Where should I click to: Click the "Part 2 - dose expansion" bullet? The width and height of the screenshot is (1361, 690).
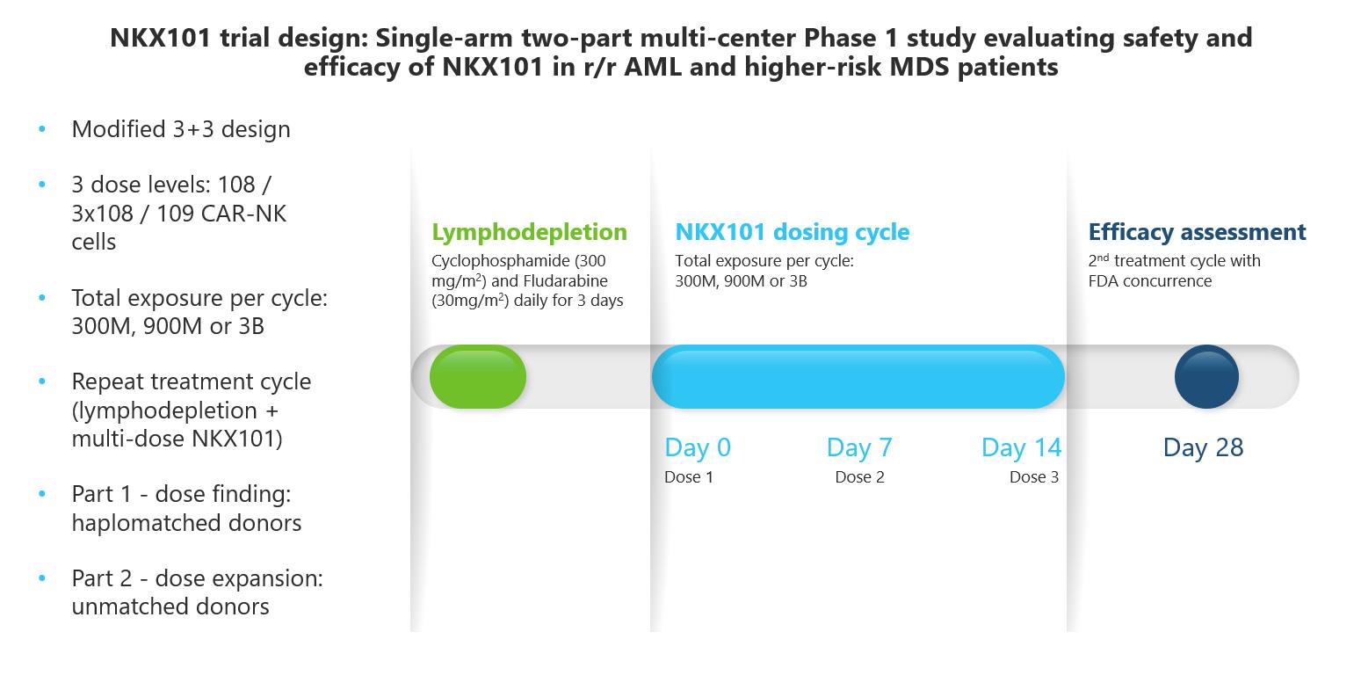point(197,592)
